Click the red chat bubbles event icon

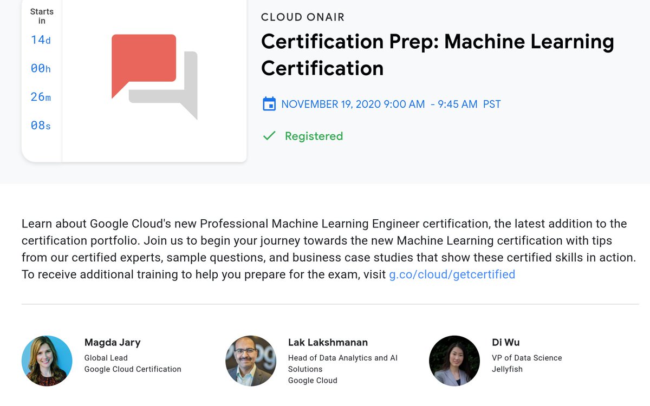(x=154, y=77)
